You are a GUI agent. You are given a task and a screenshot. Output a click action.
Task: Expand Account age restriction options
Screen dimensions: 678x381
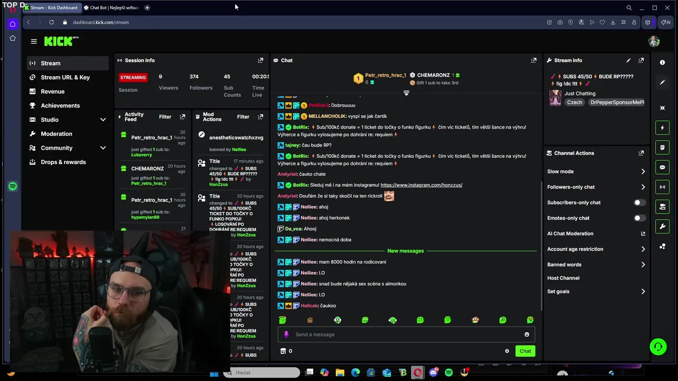[643, 249]
